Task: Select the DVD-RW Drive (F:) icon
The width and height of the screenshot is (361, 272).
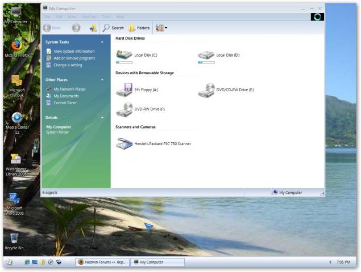Action: tap(125, 109)
